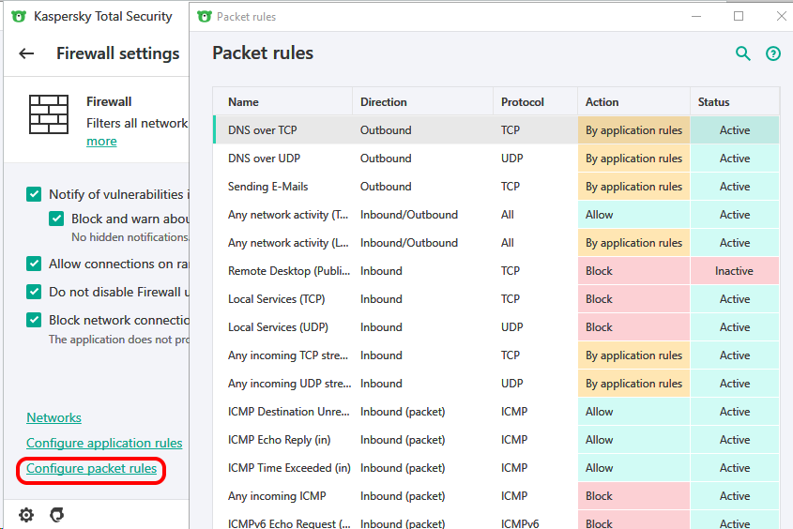The width and height of the screenshot is (793, 529).
Task: Click the Configure packet rules link
Action: tap(91, 468)
